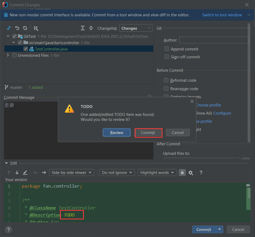
Task: Click Cancel in the TODO dialog
Action: pos(178,133)
